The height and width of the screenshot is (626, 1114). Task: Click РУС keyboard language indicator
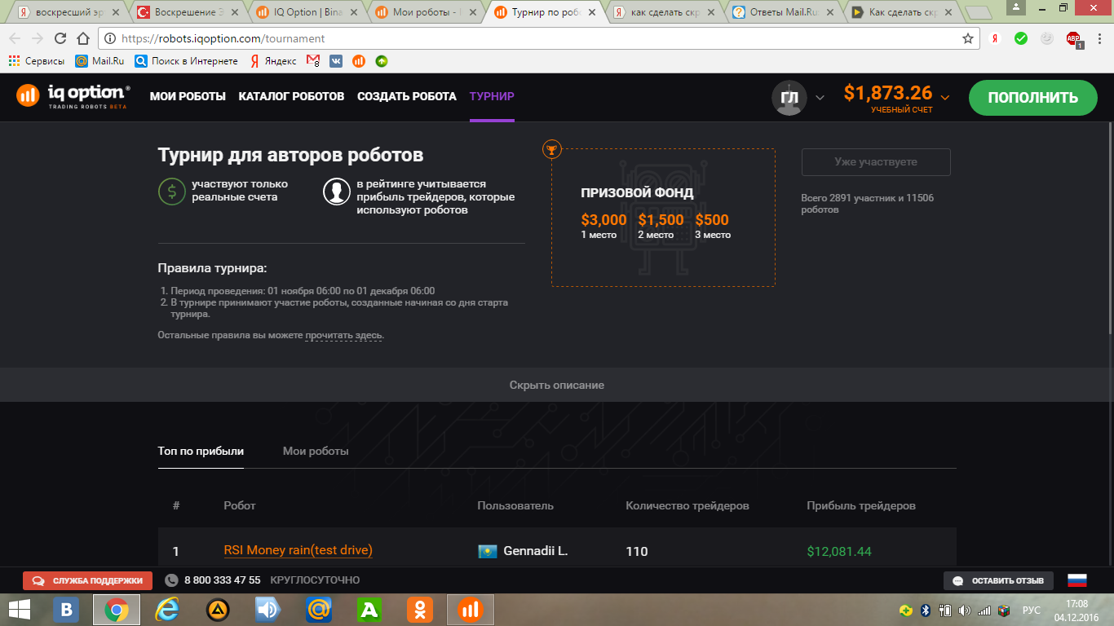[1032, 610]
